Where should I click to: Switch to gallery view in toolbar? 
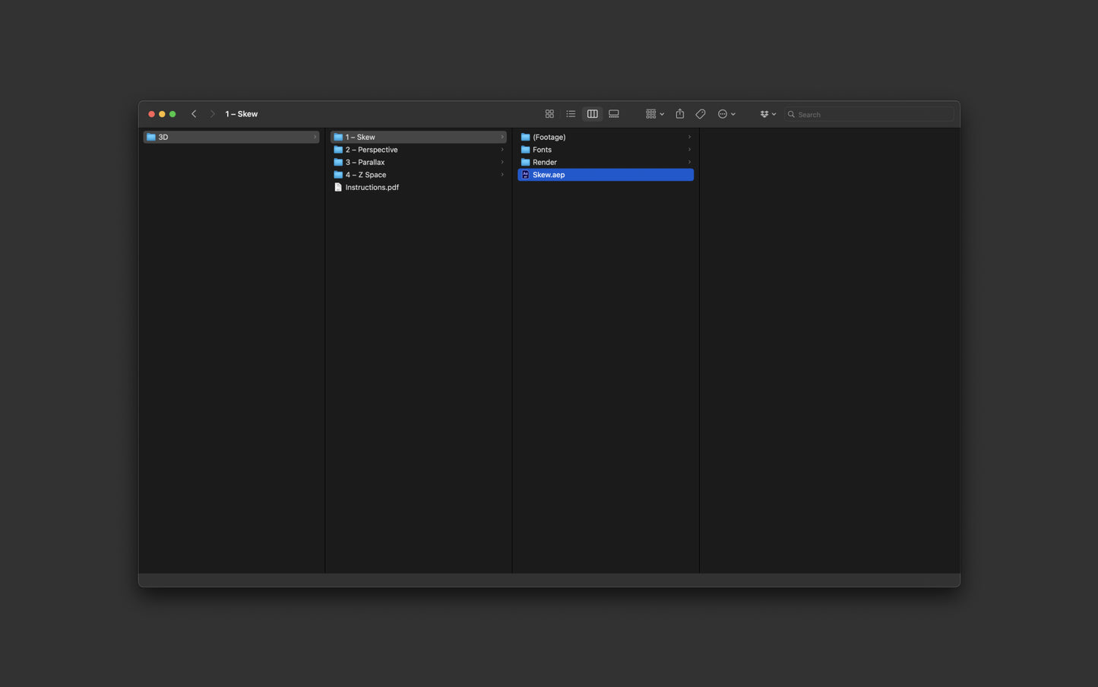point(614,114)
